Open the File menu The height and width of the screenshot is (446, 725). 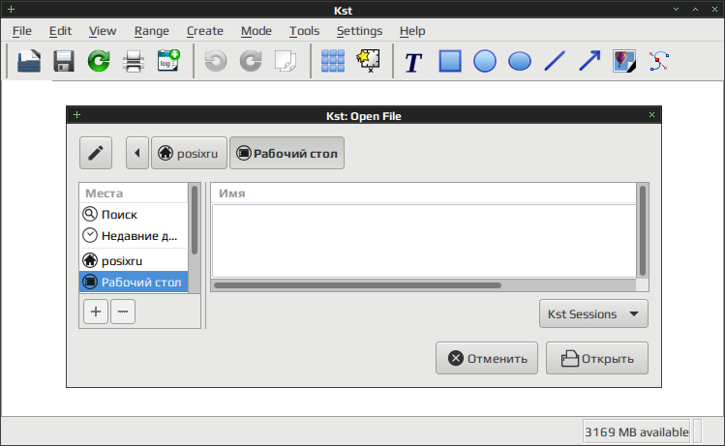tap(21, 31)
